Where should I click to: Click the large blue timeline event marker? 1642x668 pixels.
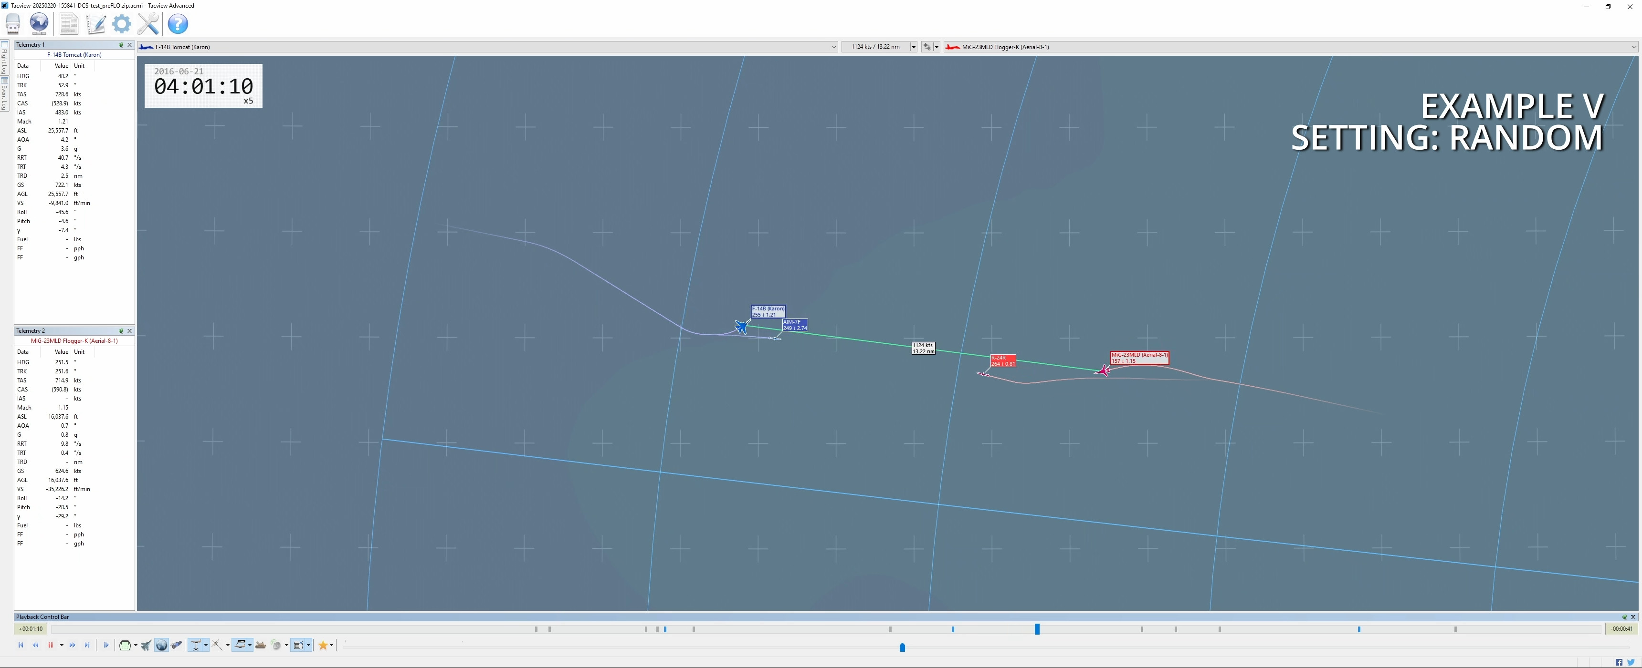click(x=1037, y=629)
